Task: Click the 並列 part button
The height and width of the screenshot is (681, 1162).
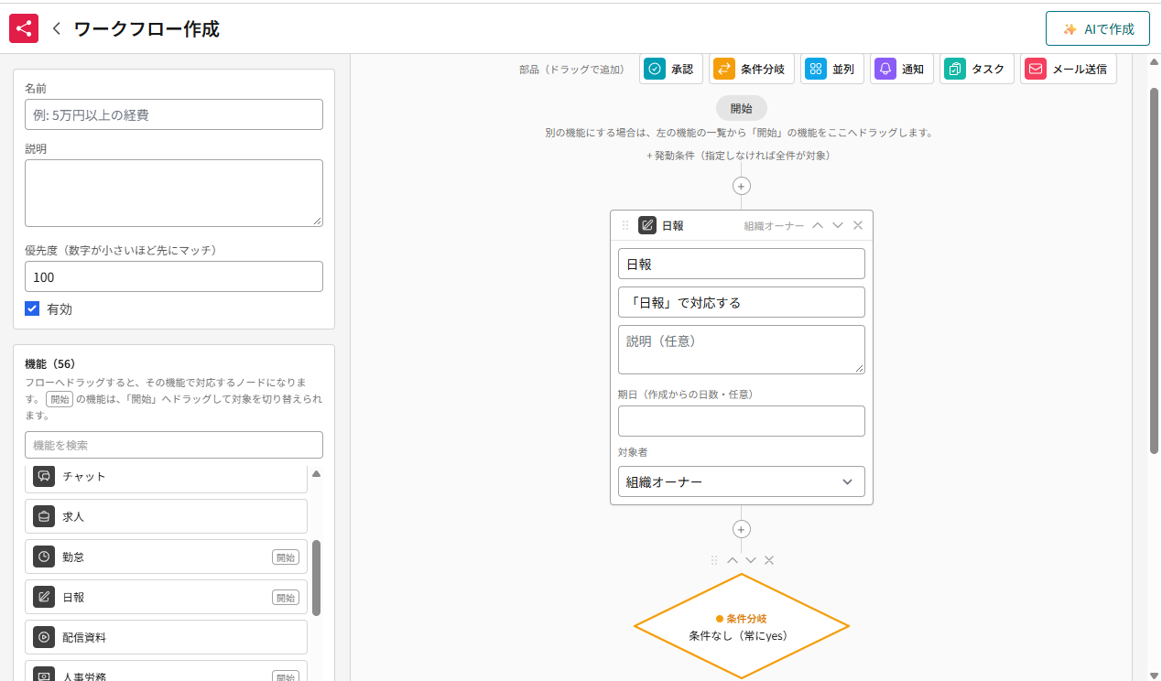Action: tap(832, 69)
